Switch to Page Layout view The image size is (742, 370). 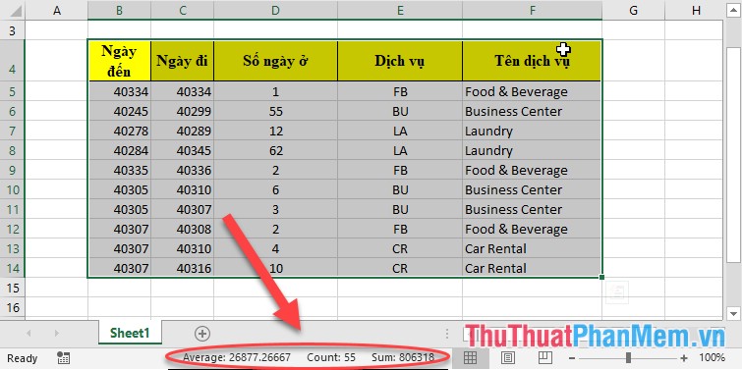[508, 357]
